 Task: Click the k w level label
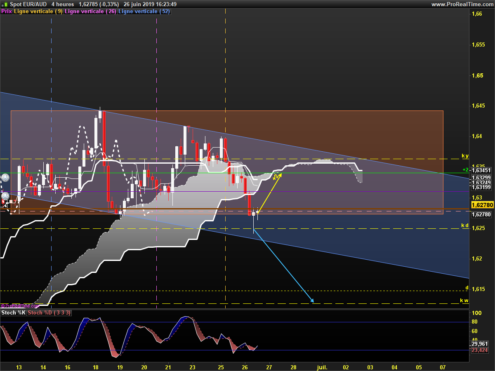pyautogui.click(x=464, y=301)
